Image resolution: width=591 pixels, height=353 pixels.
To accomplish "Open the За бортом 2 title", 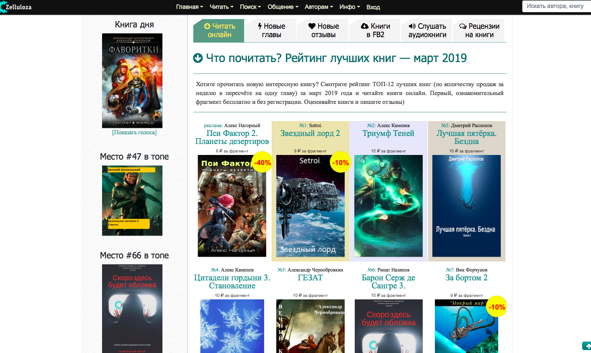I will [x=467, y=278].
